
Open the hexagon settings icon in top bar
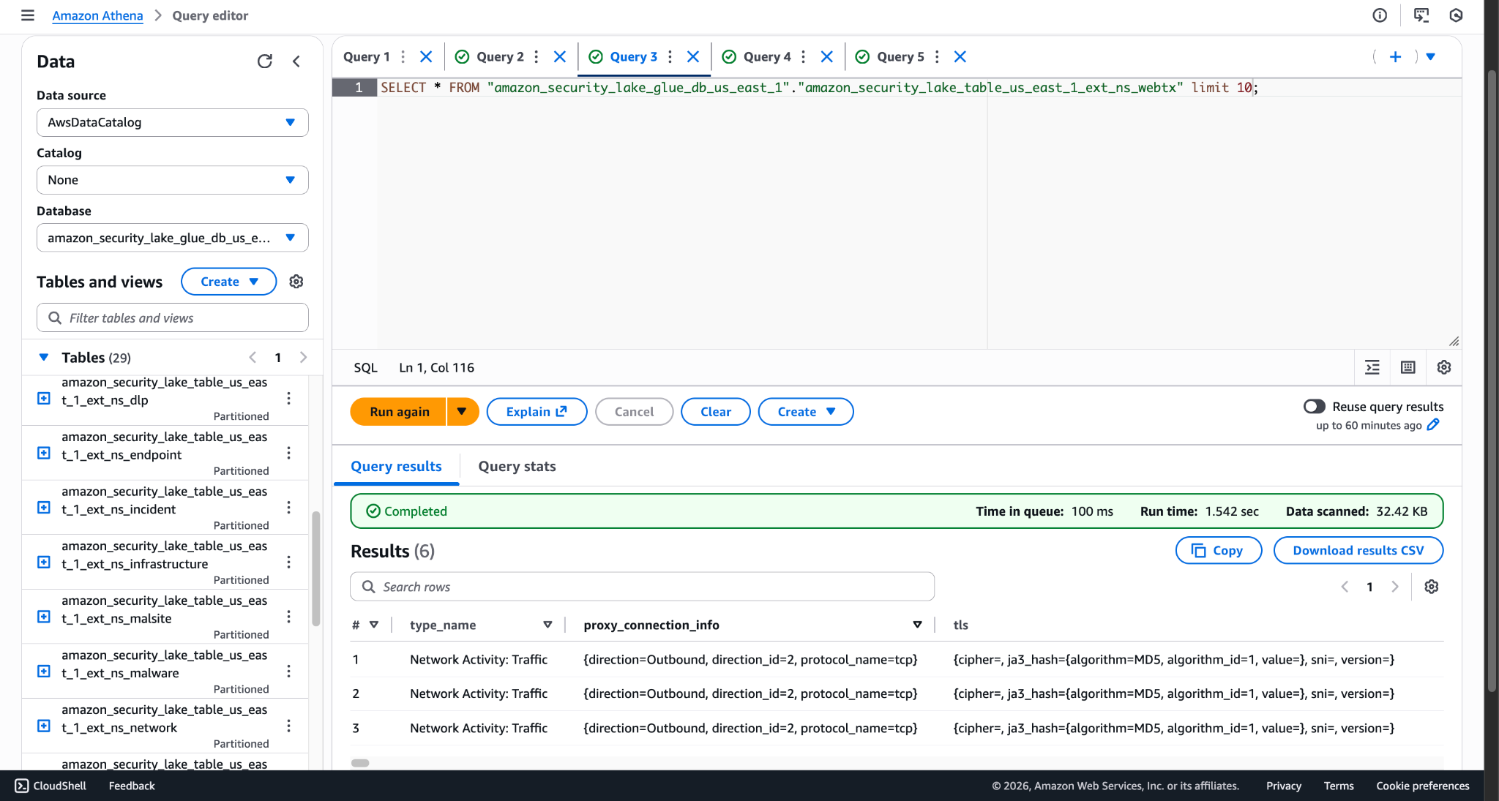[1457, 15]
